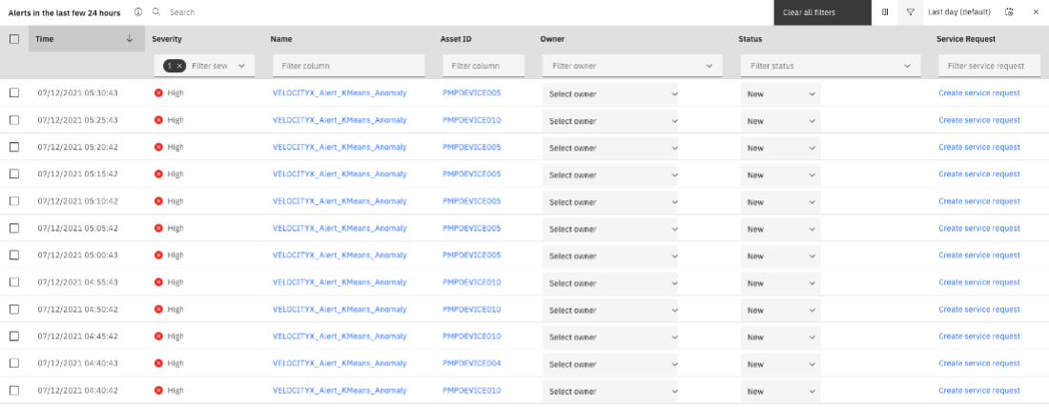Open the VELOCITYX alert at 04:45:42
Viewport: 1049px width, 407px height.
coord(339,336)
